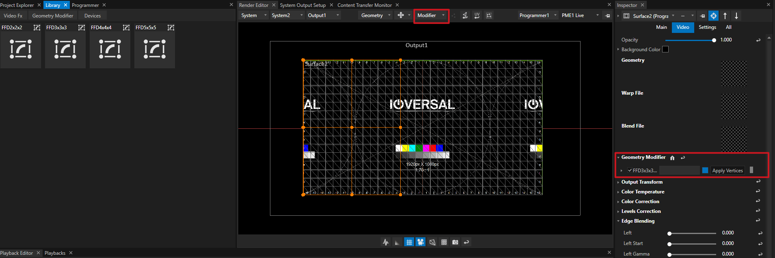Click the axis transform icon after Modifier
Screen dimensions: 775x258
point(465,15)
